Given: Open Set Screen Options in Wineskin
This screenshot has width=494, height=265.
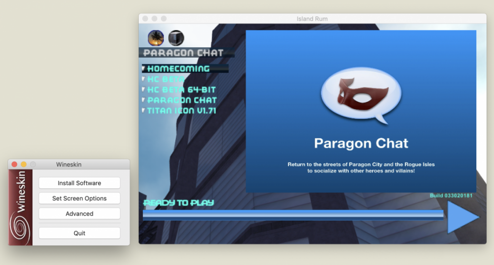Looking at the screenshot, I should (80, 198).
